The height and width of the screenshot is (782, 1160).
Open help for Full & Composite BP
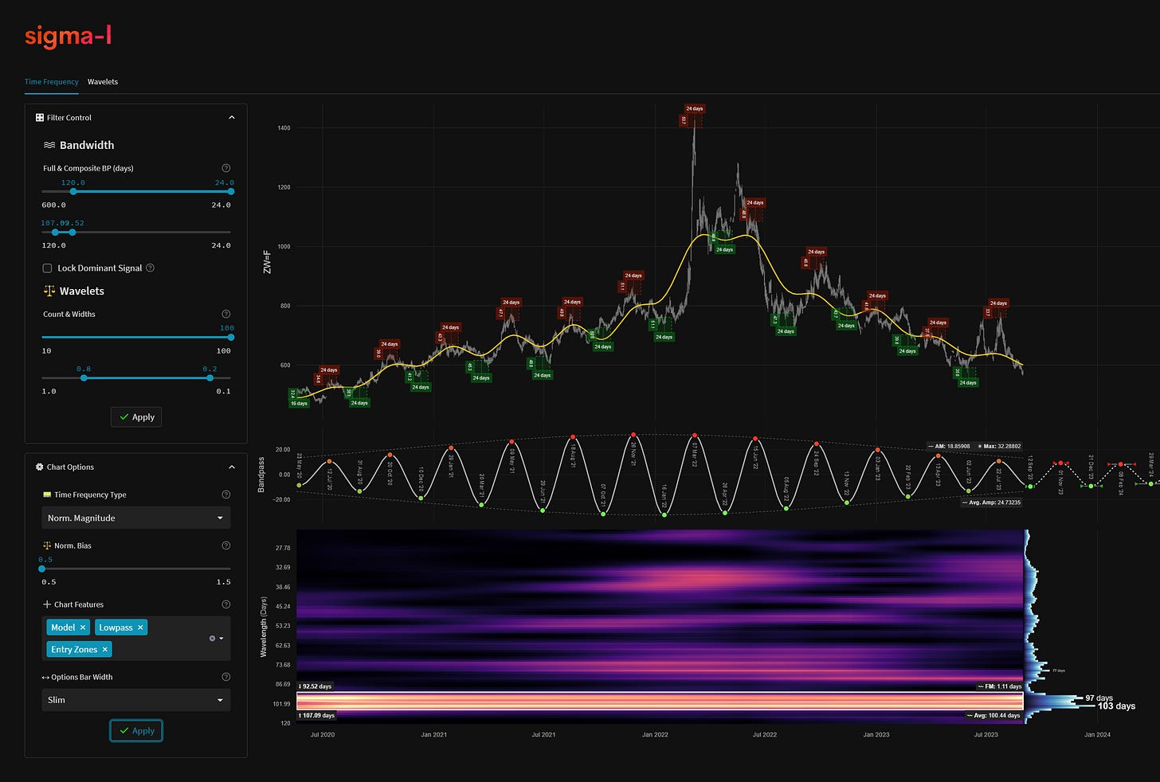[x=226, y=168]
